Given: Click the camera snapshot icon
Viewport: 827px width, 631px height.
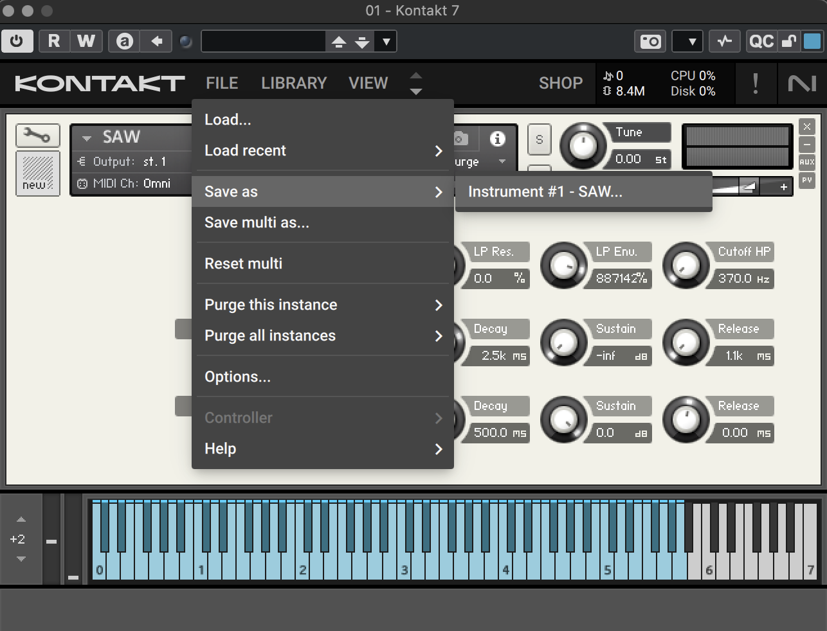Looking at the screenshot, I should [x=651, y=42].
